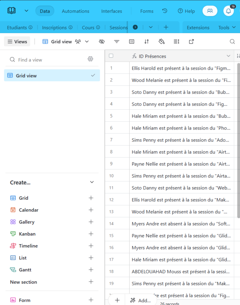Open the Automations tab
This screenshot has width=240, height=305.
75,11
